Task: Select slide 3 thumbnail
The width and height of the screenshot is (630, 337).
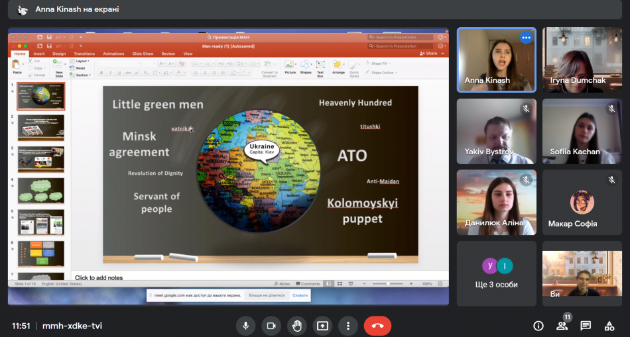Action: (41, 160)
